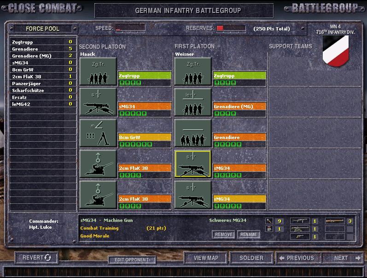Click Second Platoon sMG34 orange name bar

[145, 106]
